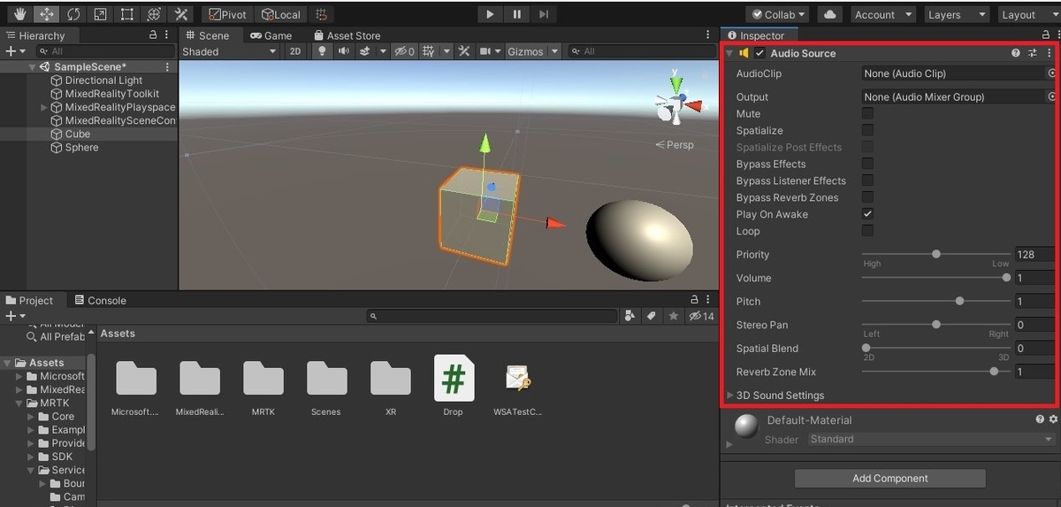Image resolution: width=1061 pixels, height=507 pixels.
Task: Search by label in Project panel
Action: pyautogui.click(x=652, y=316)
